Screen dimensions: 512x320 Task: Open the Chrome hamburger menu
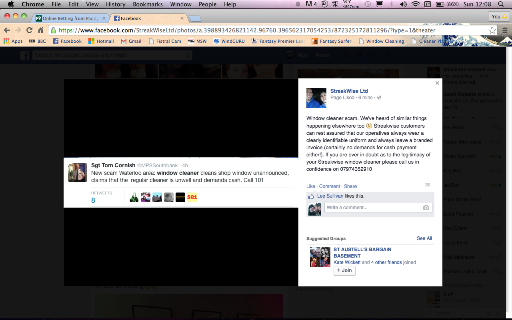point(505,30)
